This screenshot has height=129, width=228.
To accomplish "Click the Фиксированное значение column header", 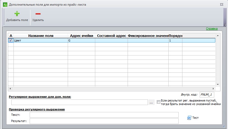I will [x=148, y=36].
